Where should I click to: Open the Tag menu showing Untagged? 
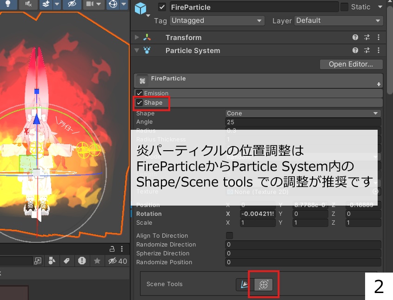217,20
